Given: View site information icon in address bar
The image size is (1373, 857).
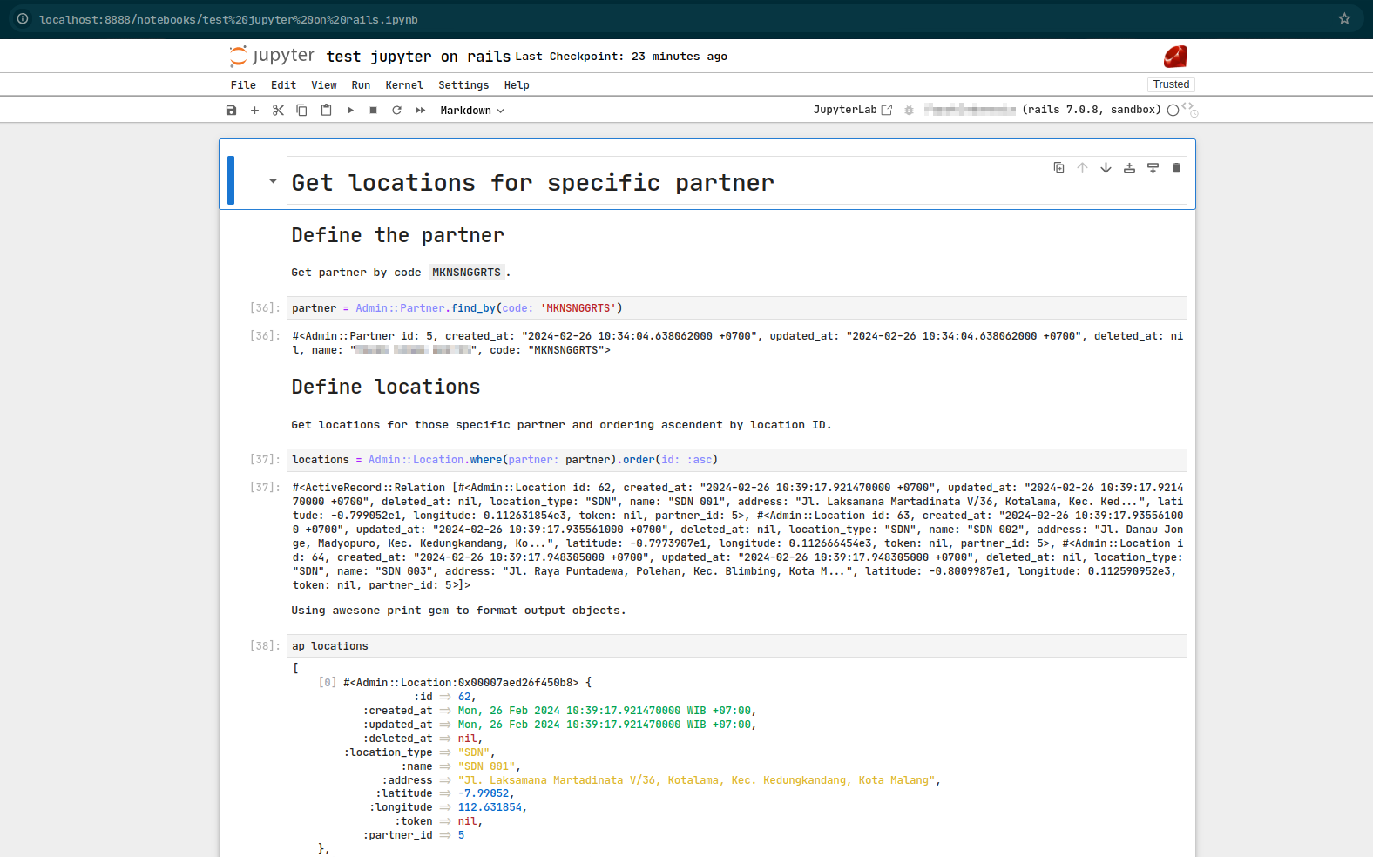Looking at the screenshot, I should (x=23, y=18).
